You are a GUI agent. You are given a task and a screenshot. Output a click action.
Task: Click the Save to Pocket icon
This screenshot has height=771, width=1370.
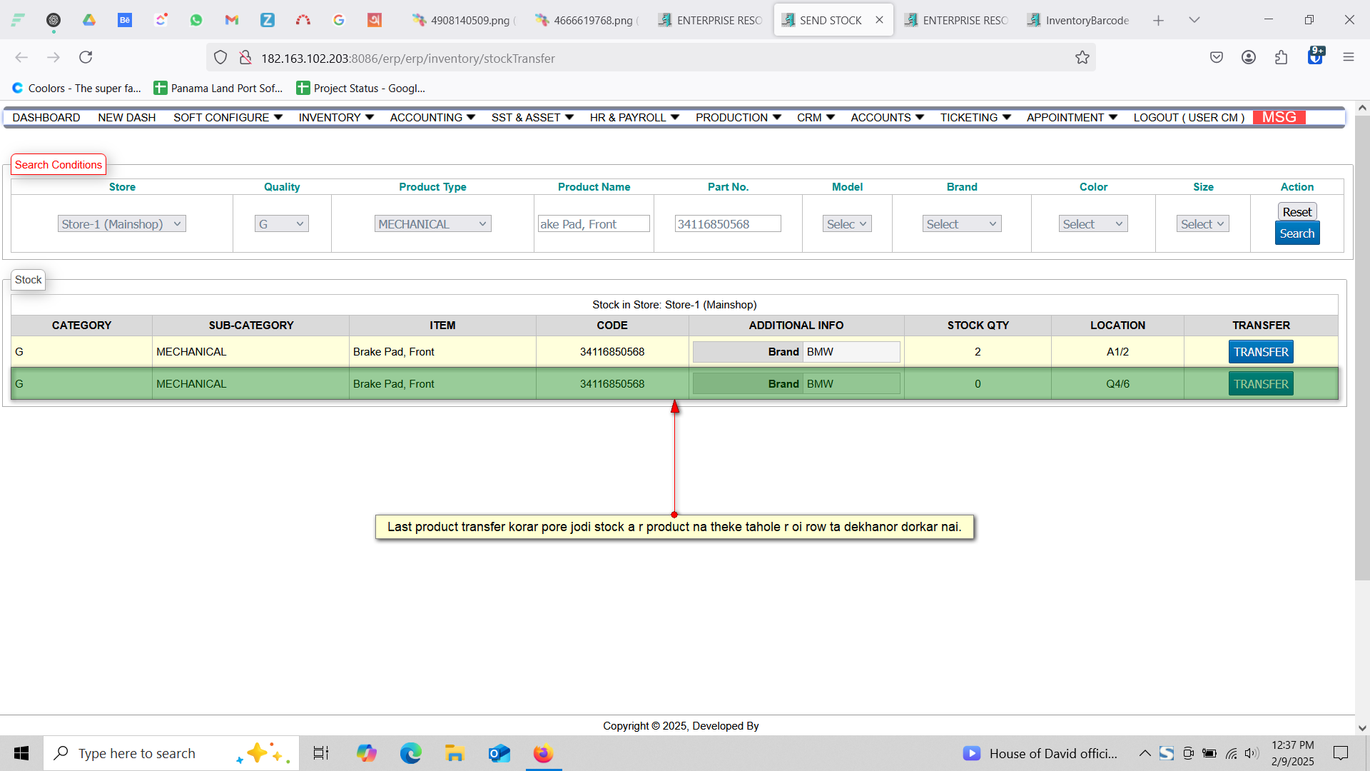coord(1217,57)
